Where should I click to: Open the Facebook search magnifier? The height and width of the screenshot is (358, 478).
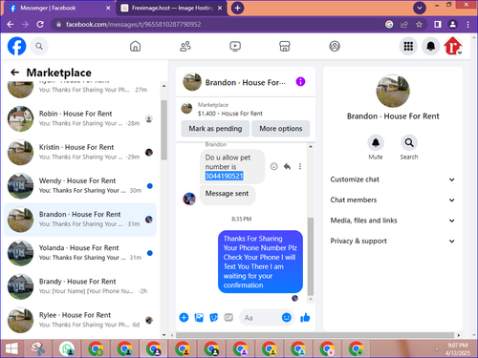coord(39,47)
